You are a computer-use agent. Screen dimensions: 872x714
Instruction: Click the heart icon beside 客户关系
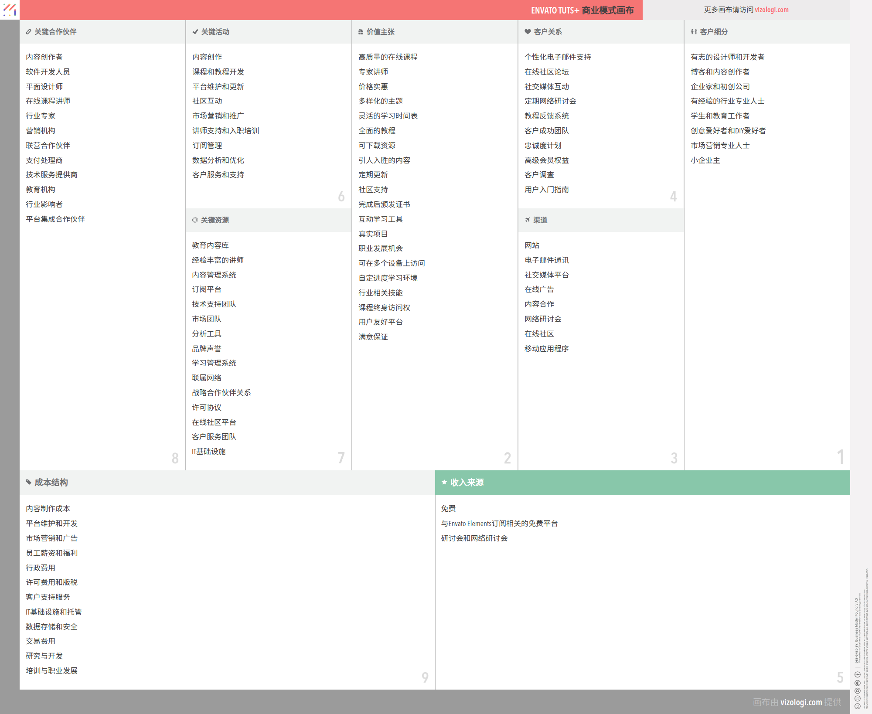528,32
